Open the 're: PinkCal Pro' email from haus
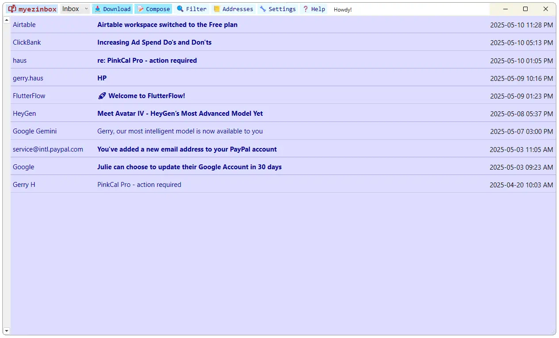 147,61
